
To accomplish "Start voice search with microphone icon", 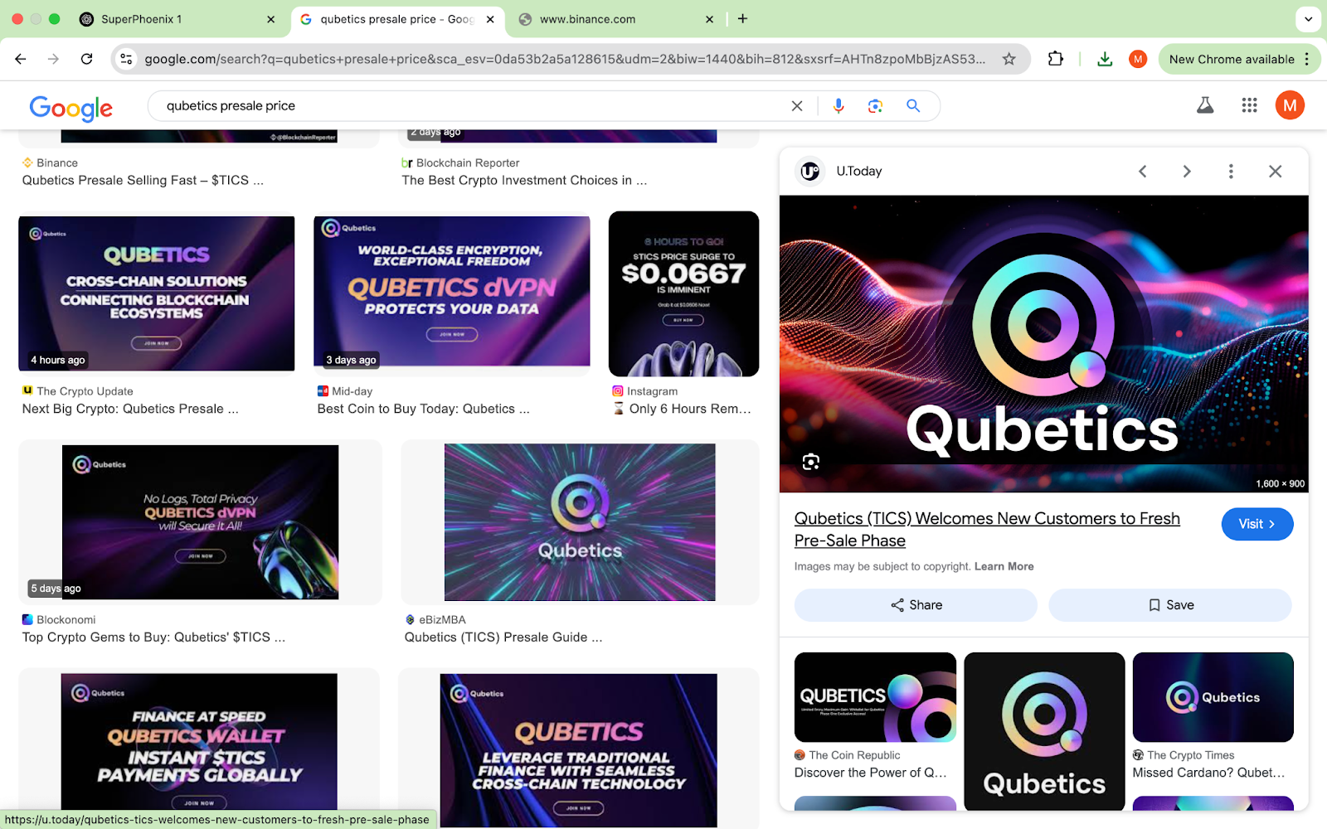I will [x=838, y=105].
